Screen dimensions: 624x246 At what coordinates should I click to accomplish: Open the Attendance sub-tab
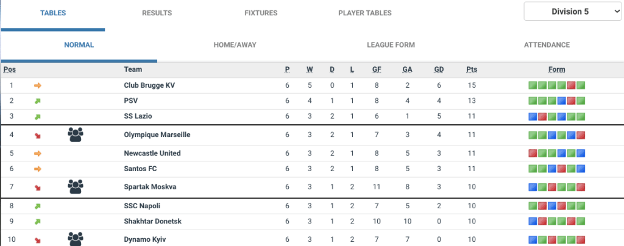tap(547, 45)
